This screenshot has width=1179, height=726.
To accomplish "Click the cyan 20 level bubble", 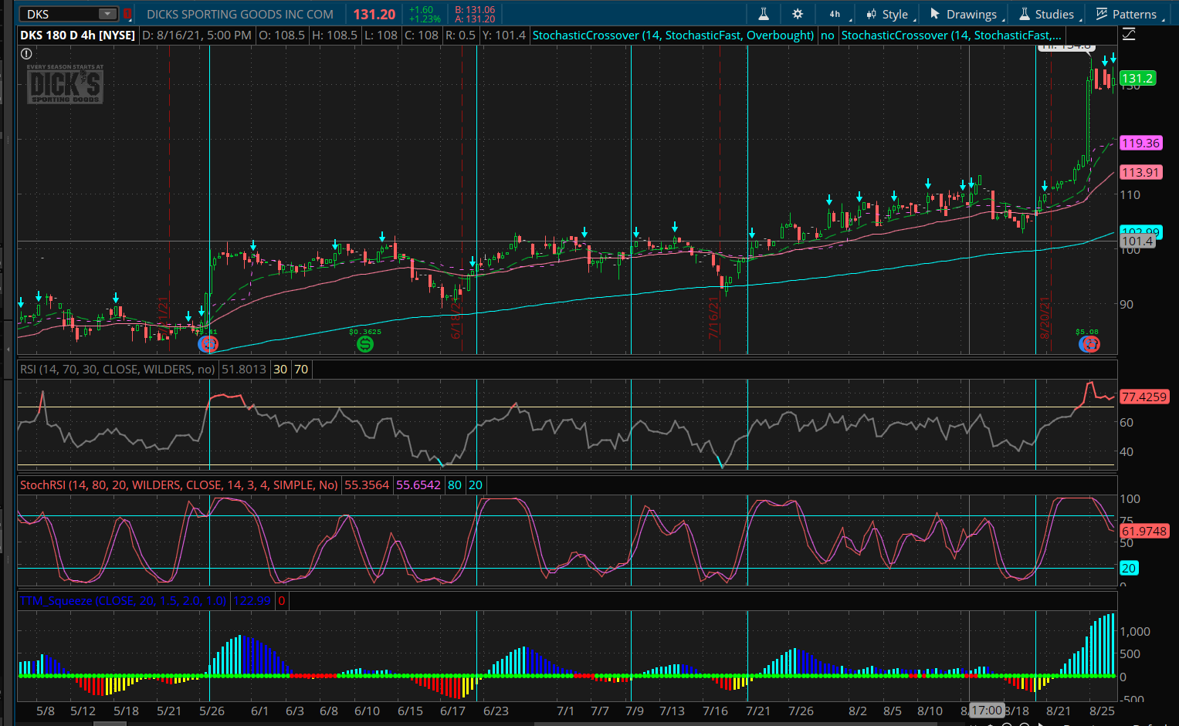I will click(1129, 568).
